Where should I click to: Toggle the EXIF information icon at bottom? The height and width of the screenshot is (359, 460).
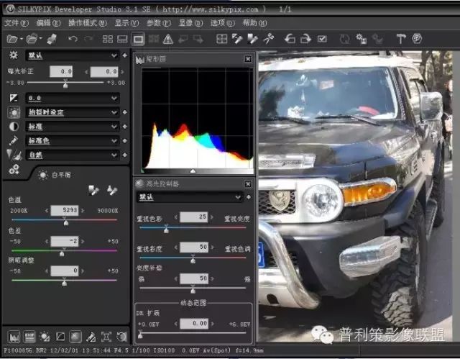pos(29,337)
